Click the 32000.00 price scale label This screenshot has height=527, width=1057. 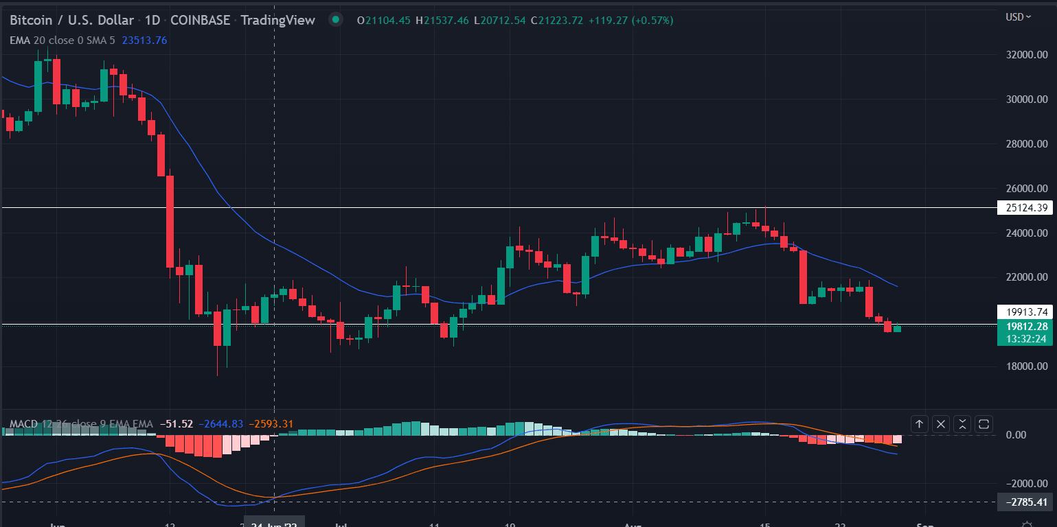pos(1024,55)
